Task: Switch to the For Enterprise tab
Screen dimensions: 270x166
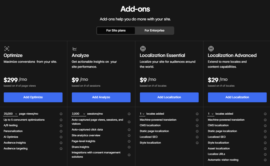Action: pos(155,30)
